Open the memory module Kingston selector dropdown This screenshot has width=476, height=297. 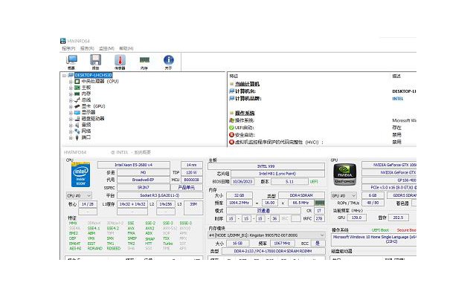click(266, 235)
